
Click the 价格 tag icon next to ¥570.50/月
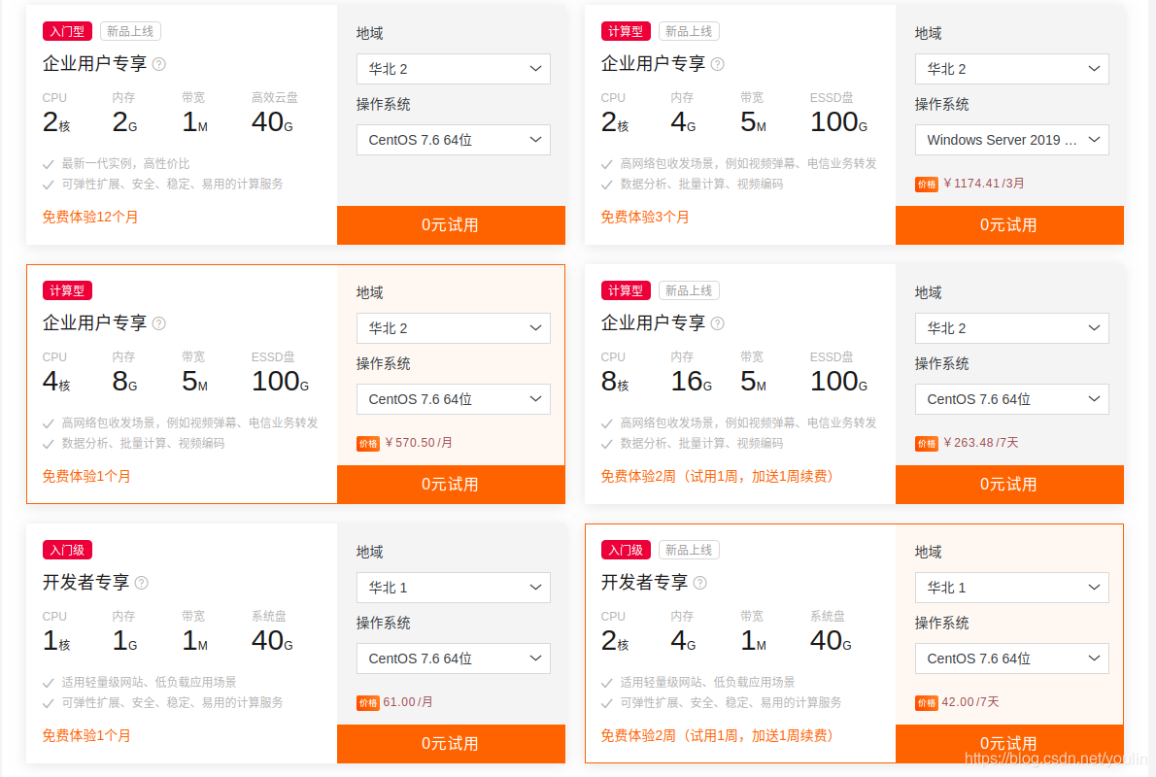tap(368, 444)
